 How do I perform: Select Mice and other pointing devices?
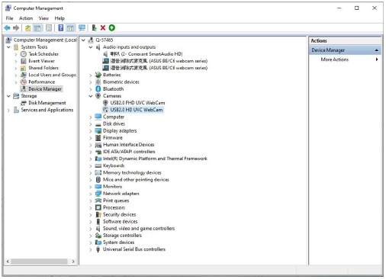pos(136,180)
